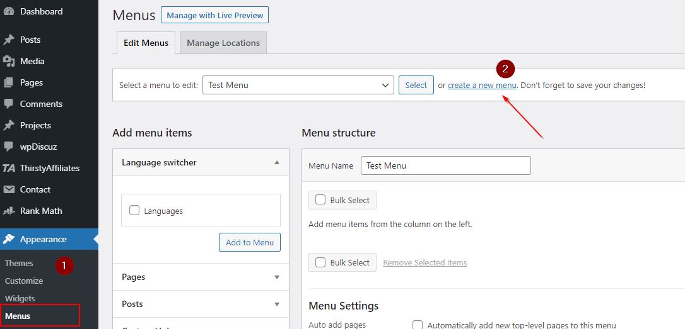Click the Remove Selected Items link
The image size is (685, 329).
[424, 263]
